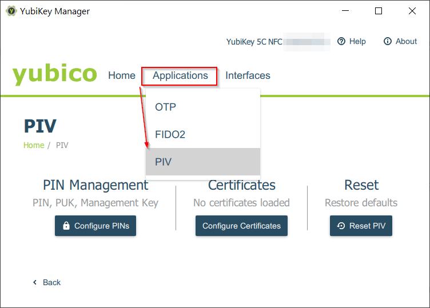The width and height of the screenshot is (430, 308).
Task: Close the YubiKey Manager window
Action: coord(412,11)
